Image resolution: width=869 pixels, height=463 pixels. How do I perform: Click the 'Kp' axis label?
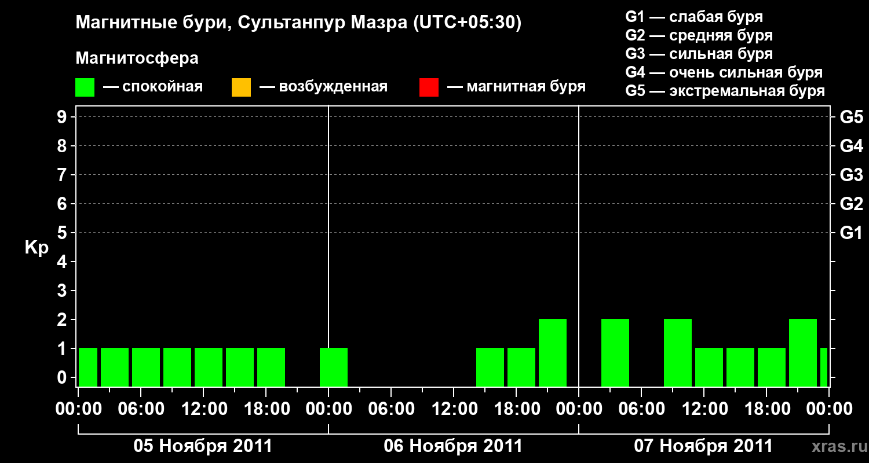click(x=36, y=248)
